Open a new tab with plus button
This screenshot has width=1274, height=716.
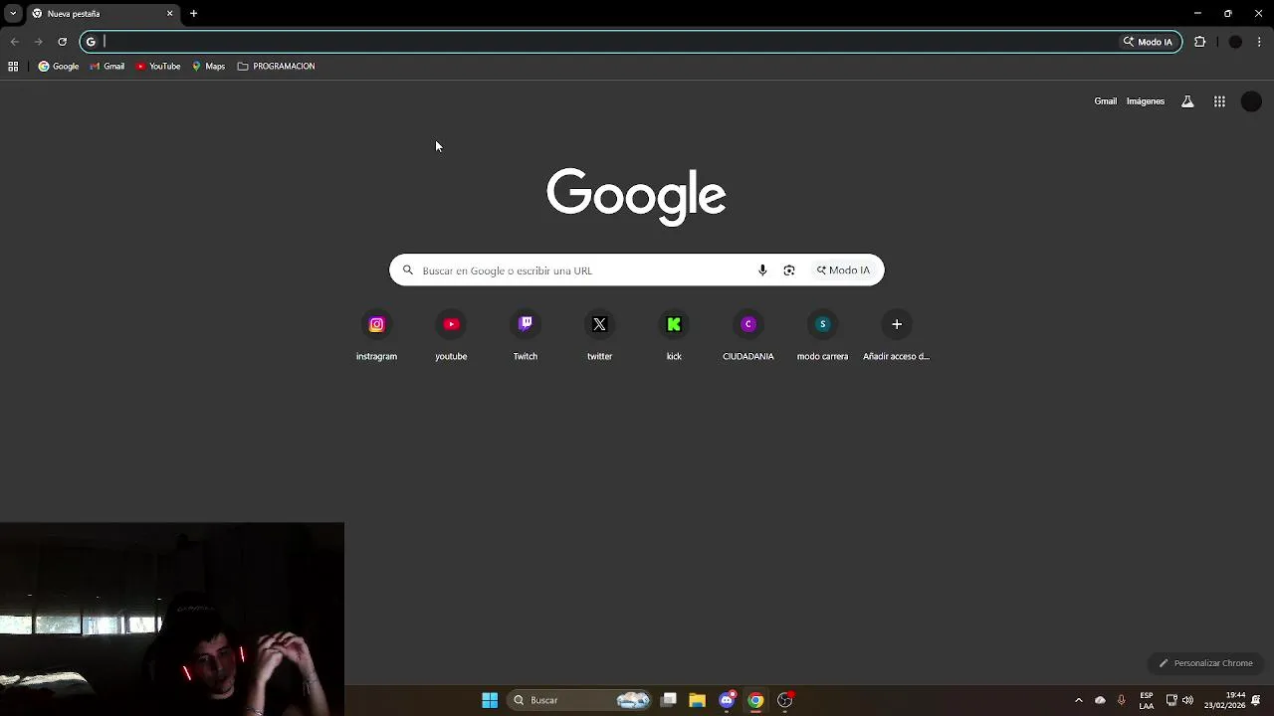click(193, 14)
